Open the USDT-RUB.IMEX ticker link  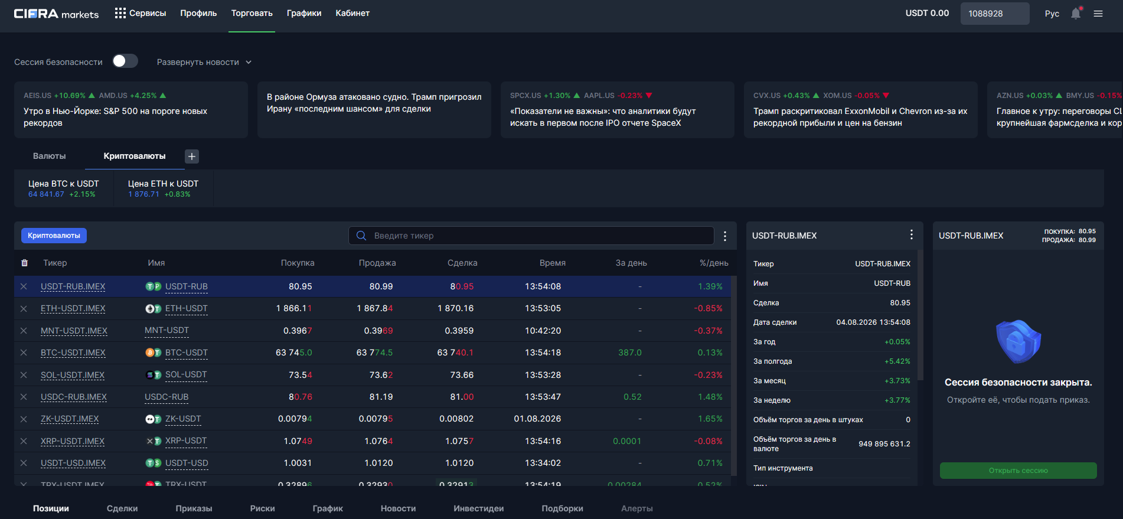pyautogui.click(x=73, y=286)
